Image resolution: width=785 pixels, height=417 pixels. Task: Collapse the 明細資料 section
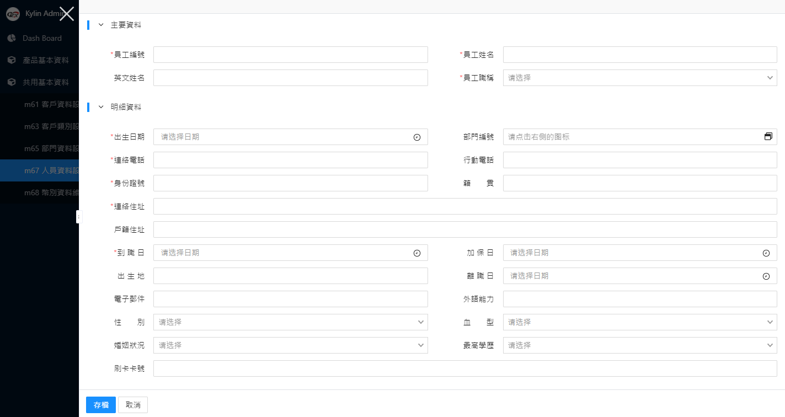tap(101, 107)
